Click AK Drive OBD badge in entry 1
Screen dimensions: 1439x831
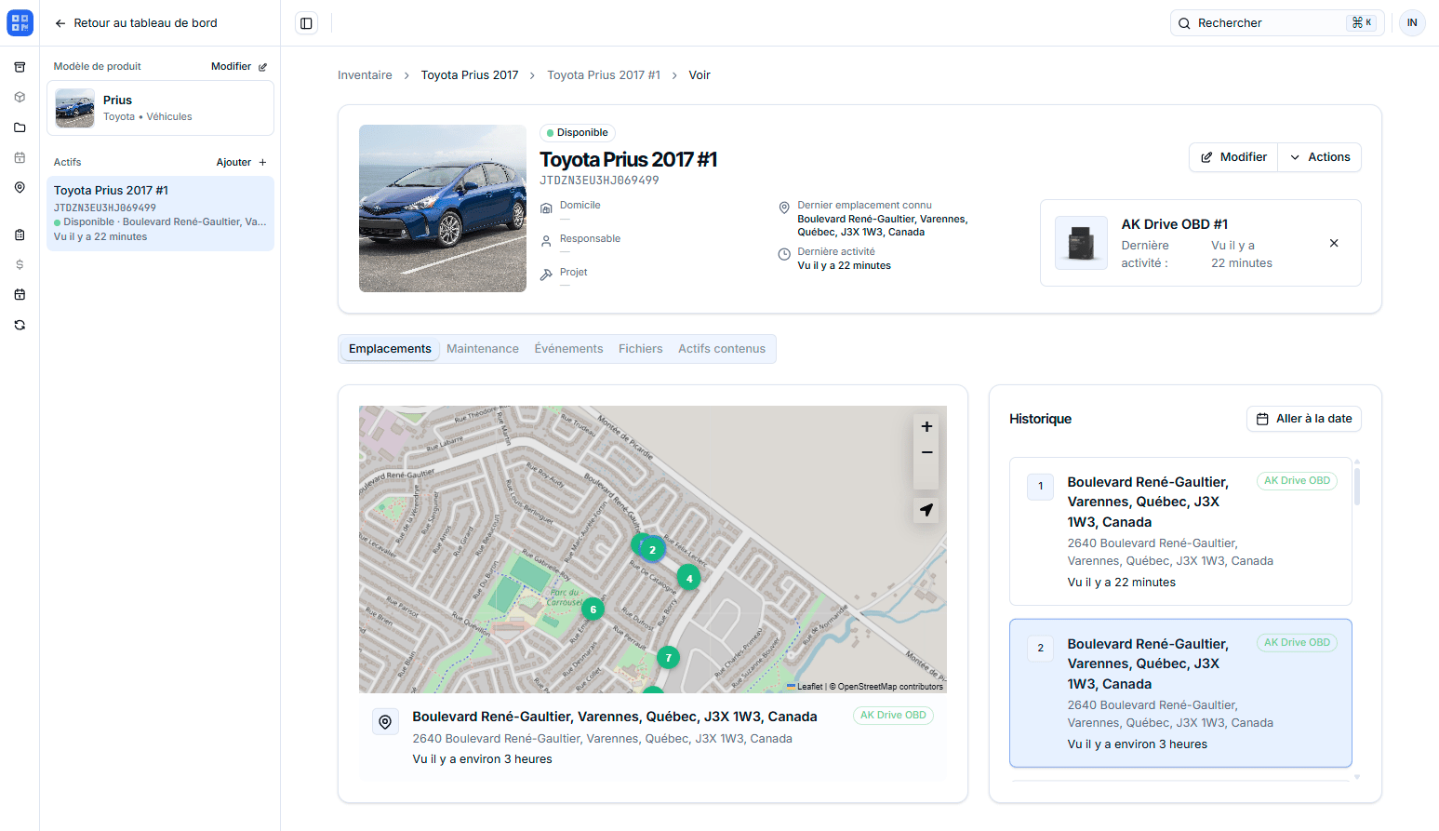point(1297,481)
